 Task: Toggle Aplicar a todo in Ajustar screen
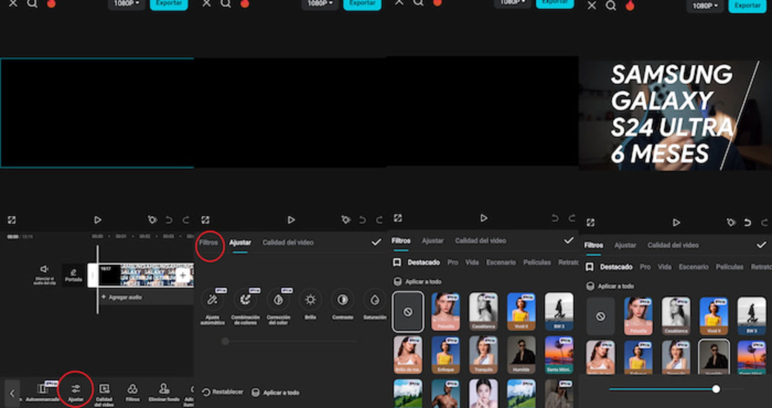(x=276, y=392)
